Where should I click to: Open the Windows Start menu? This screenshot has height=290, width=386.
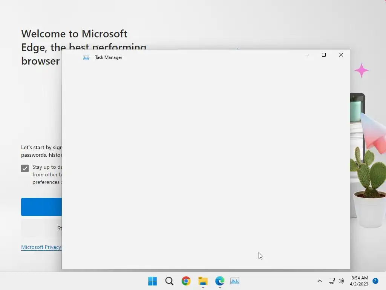152,281
